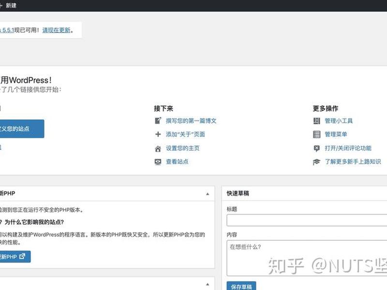
Task: Click the 更新PHP button
Action: pyautogui.click(x=15, y=257)
